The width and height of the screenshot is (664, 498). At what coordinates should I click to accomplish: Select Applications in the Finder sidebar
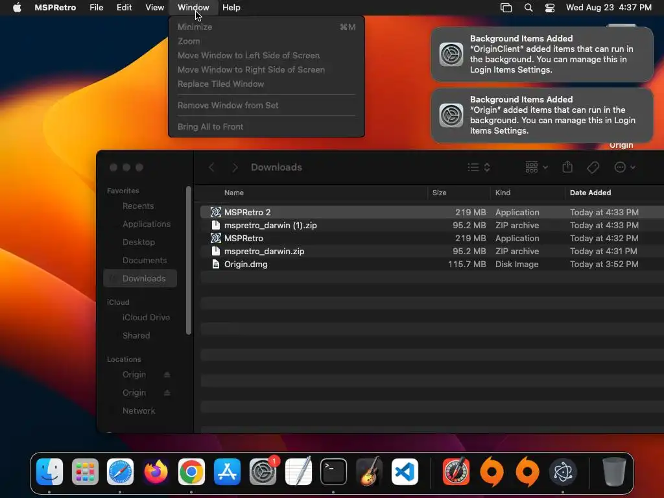[140, 224]
